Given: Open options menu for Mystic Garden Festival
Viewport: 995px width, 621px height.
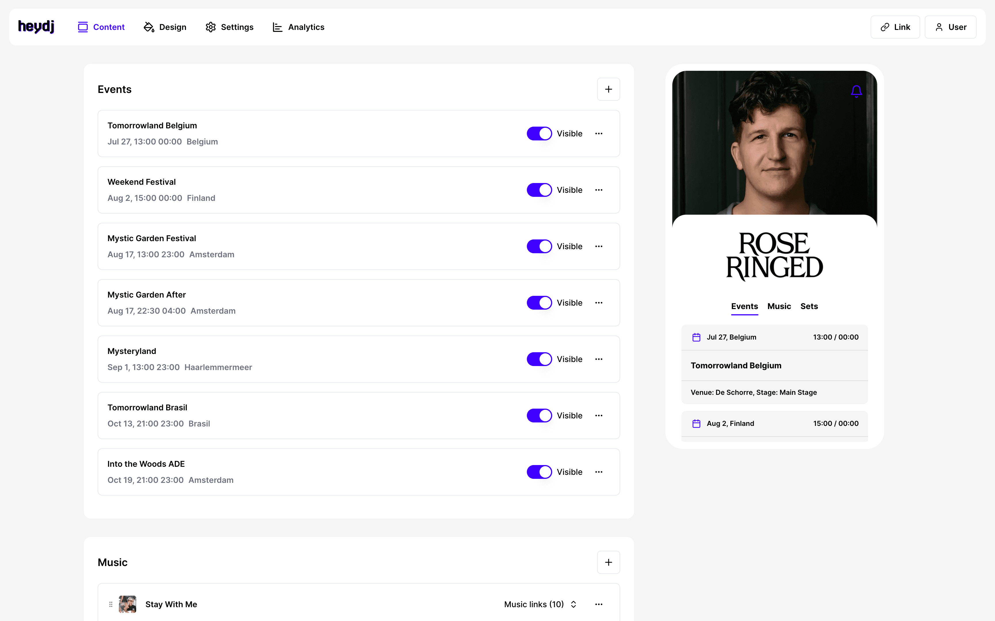Looking at the screenshot, I should coord(599,246).
